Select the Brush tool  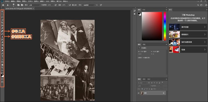pos(2,34)
